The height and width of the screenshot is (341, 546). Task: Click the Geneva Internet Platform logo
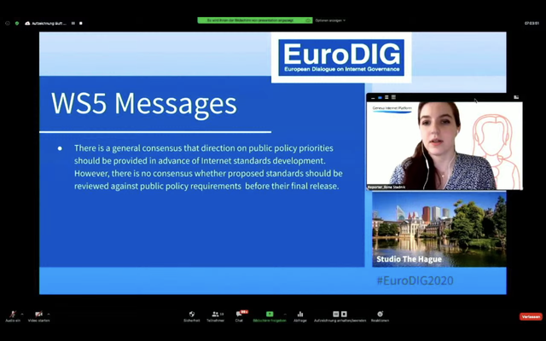pos(392,109)
